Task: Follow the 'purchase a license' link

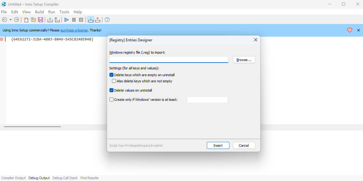Action: [74, 30]
